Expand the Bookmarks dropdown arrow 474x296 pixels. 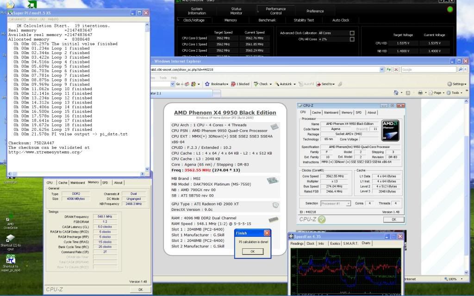click(227, 84)
